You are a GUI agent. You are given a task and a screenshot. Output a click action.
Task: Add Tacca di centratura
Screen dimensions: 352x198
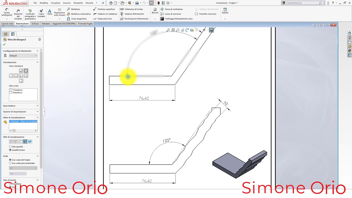pyautogui.click(x=172, y=9)
